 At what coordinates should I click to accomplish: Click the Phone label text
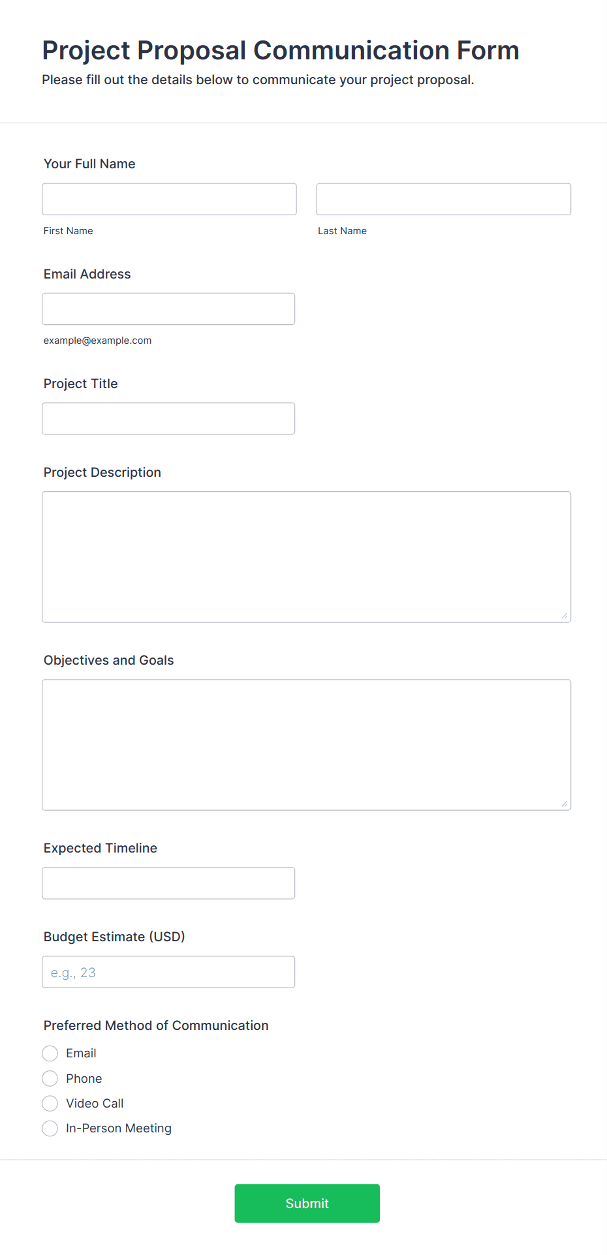(x=84, y=1078)
